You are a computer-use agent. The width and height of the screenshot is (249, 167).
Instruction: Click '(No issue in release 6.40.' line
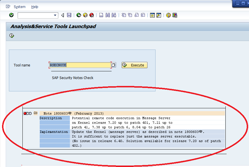point(146,141)
